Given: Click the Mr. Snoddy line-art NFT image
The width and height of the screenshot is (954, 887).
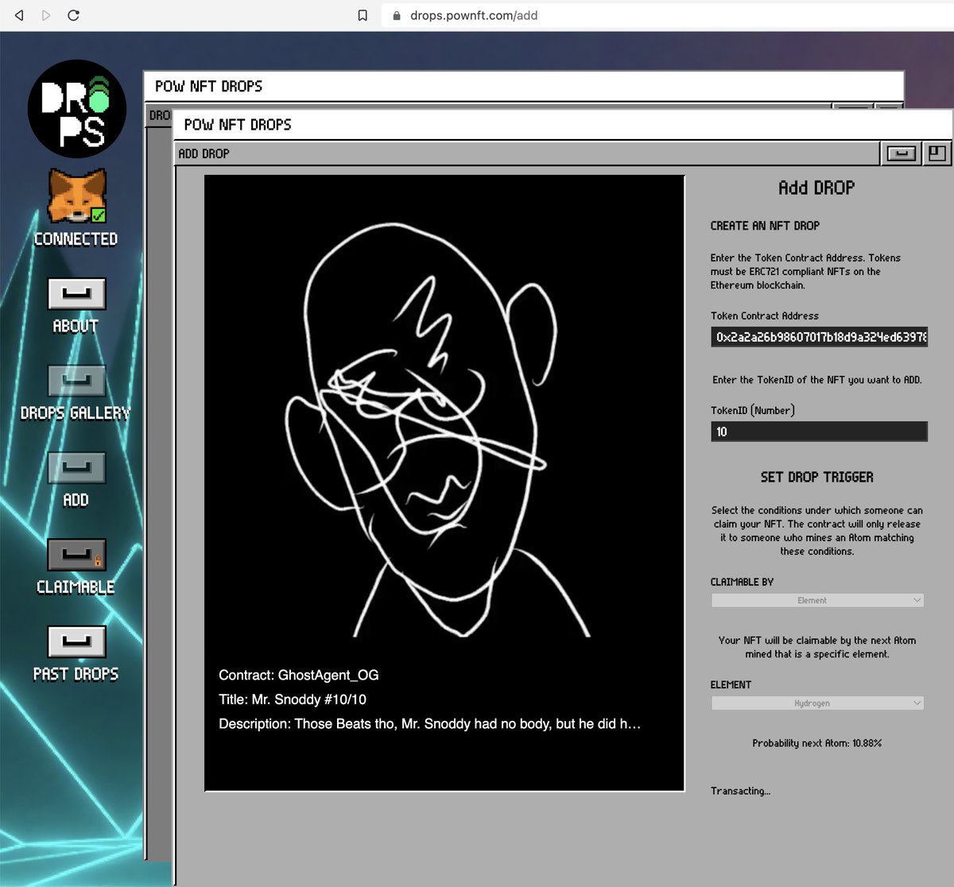Looking at the screenshot, I should click(444, 419).
